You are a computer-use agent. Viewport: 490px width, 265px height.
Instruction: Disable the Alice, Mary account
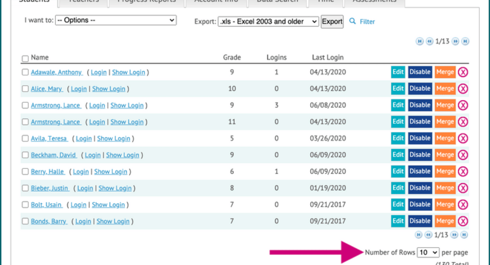pyautogui.click(x=420, y=89)
